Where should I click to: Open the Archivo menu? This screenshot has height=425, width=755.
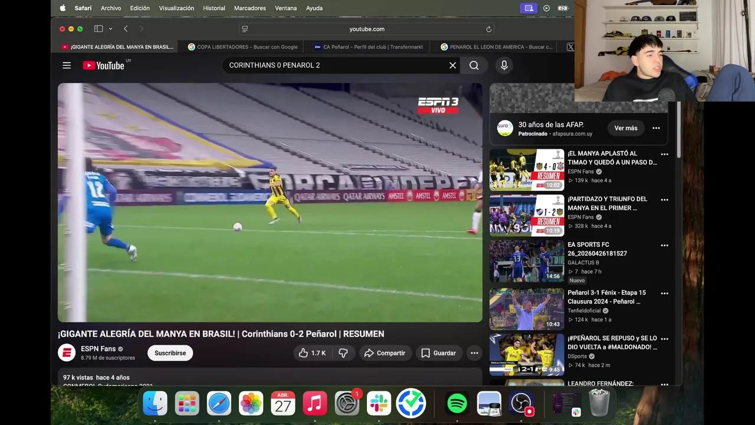coord(111,8)
